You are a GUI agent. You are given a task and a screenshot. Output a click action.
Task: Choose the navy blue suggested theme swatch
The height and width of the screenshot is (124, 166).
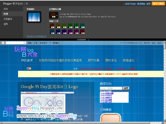[x=58, y=32]
